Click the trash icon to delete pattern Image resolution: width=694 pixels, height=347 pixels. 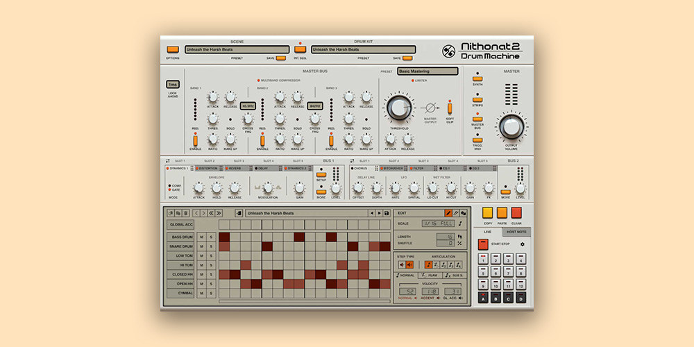(x=185, y=213)
